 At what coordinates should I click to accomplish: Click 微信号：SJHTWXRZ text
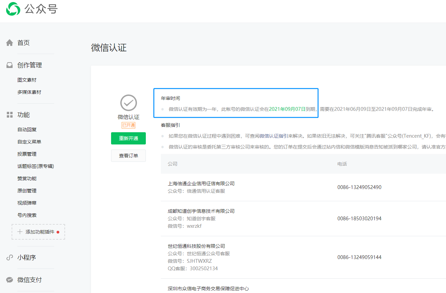190,261
